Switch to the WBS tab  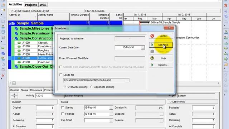coord(43,5)
